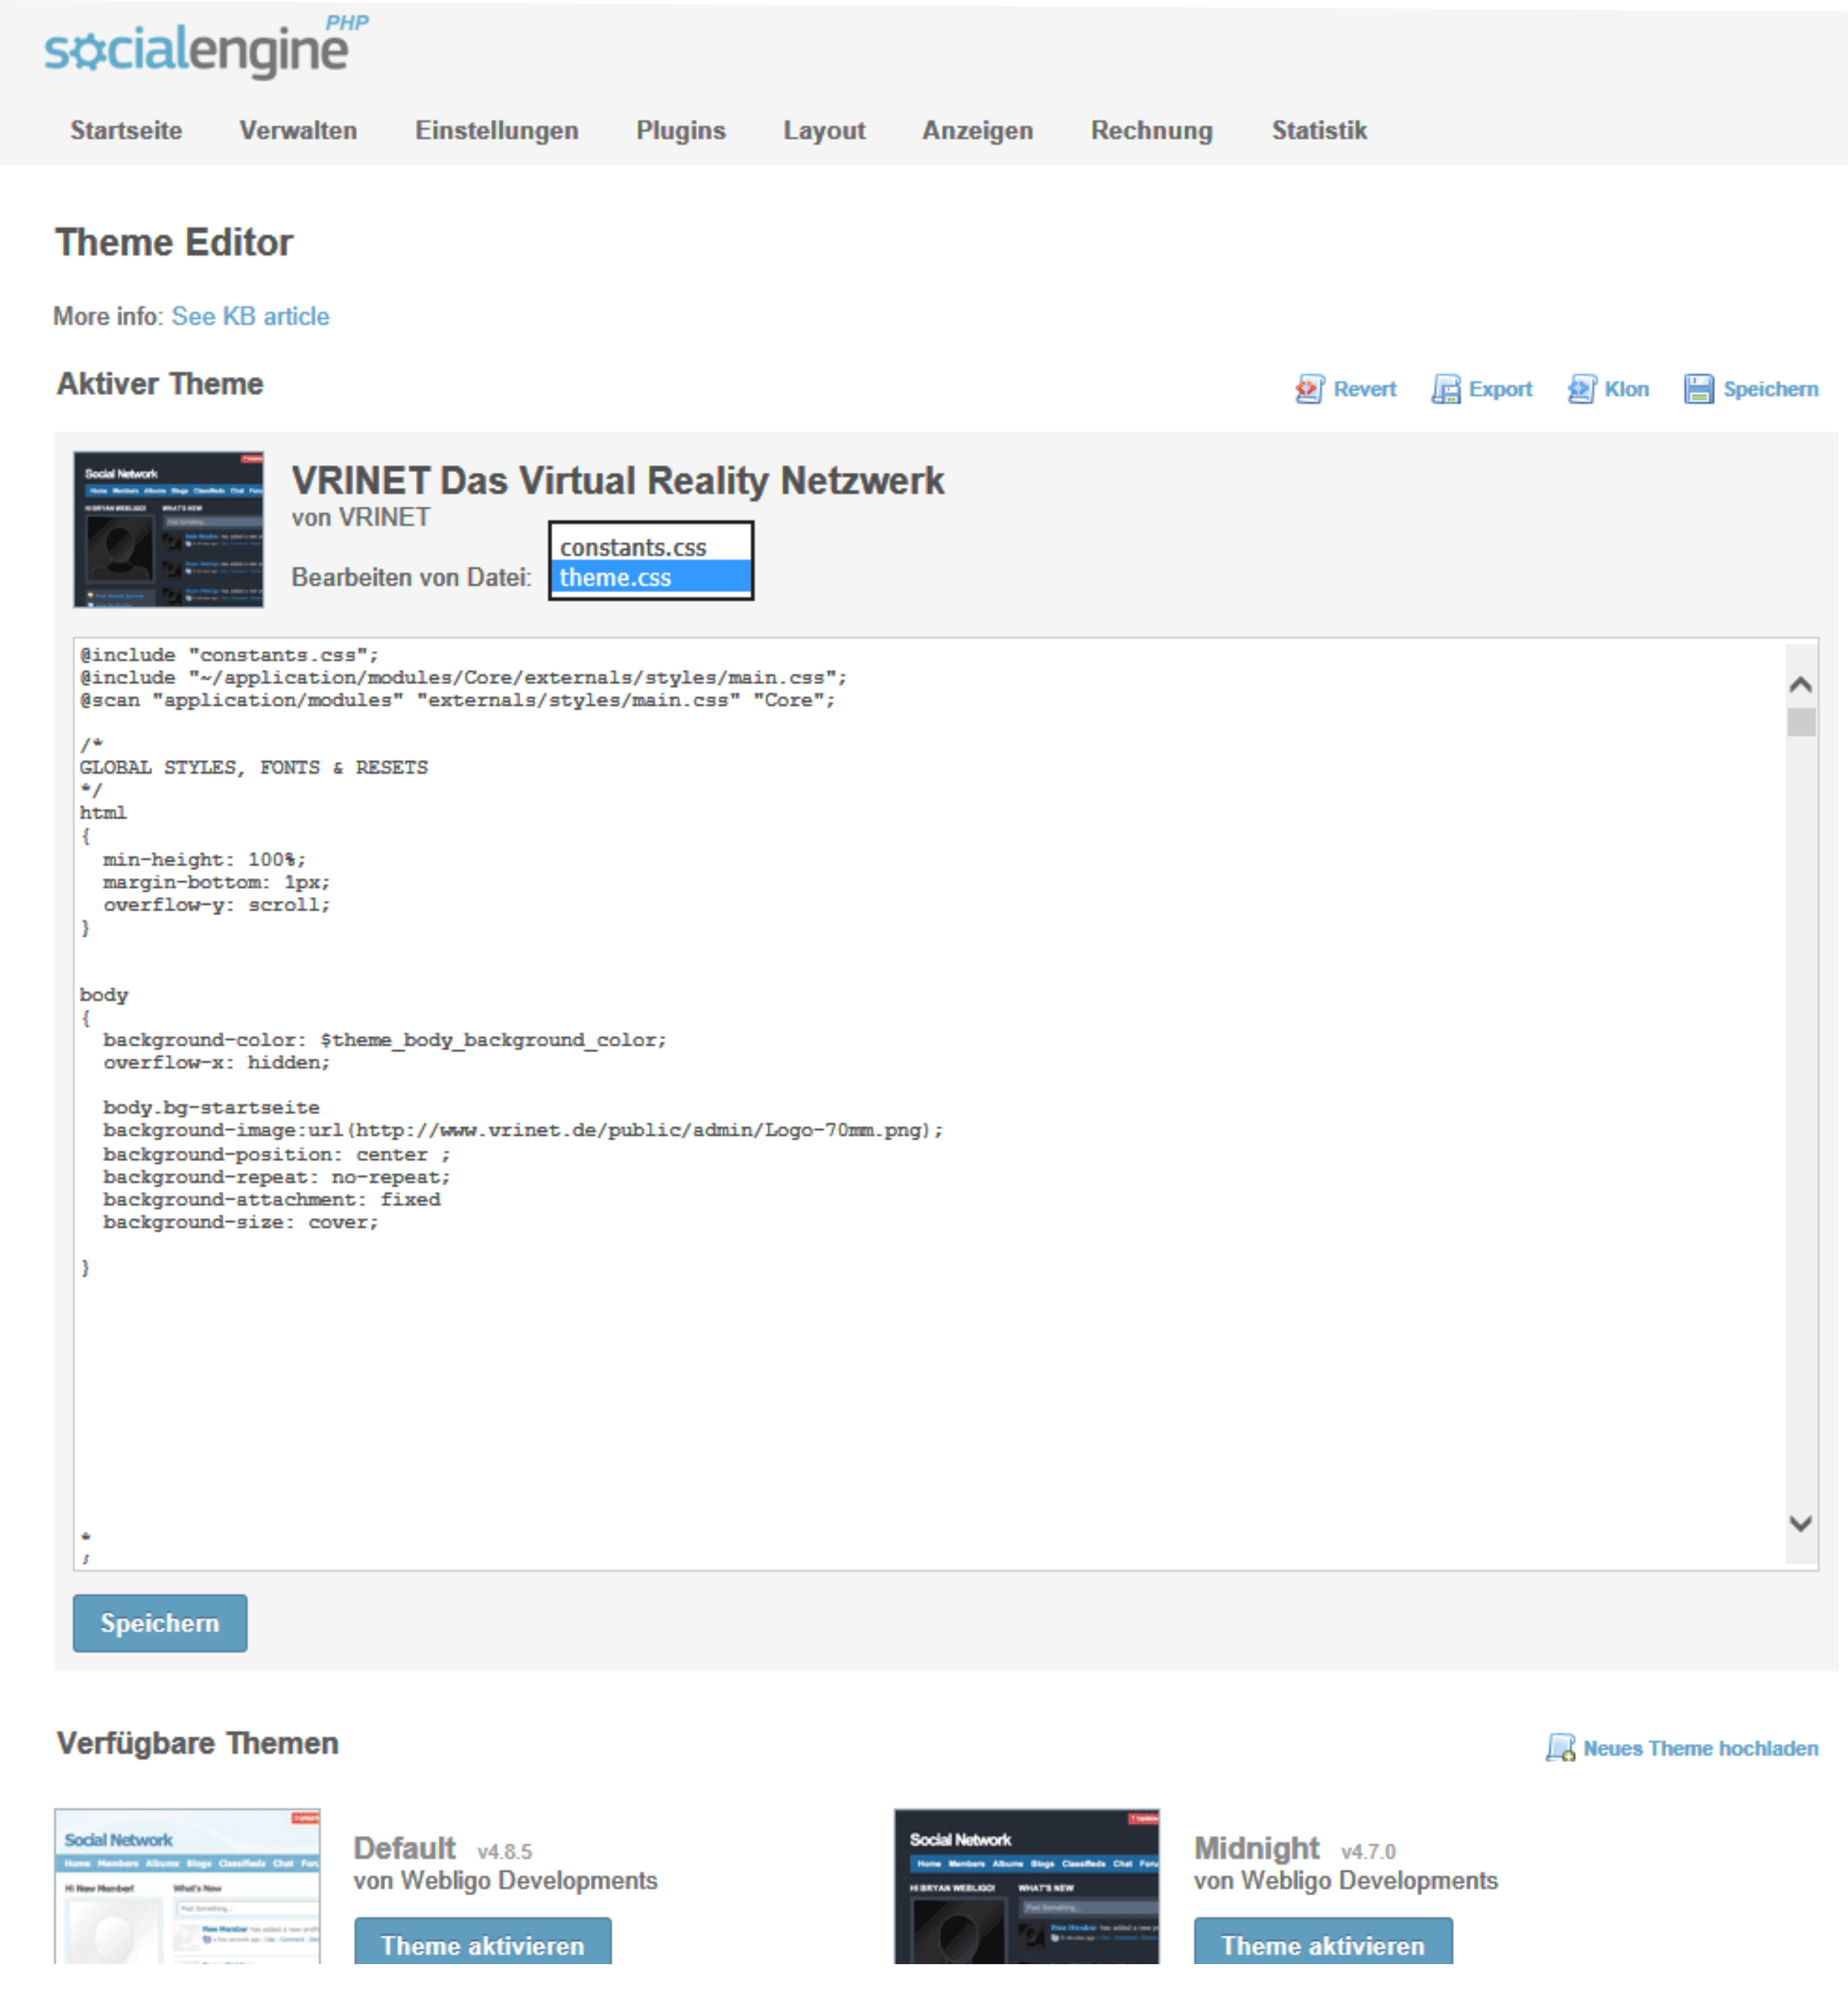1848x2009 pixels.
Task: Click the SocialEngine PHP logo
Action: click(206, 47)
